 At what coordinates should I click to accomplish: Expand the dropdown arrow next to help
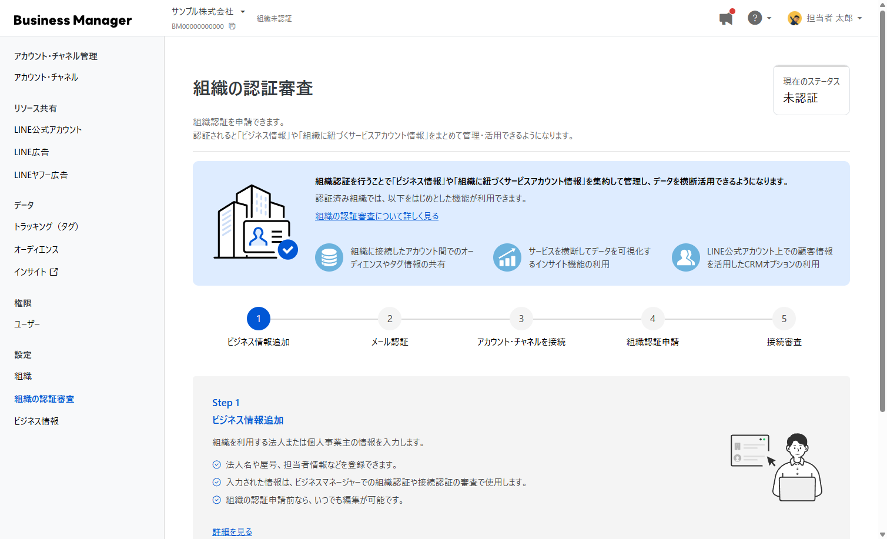[x=769, y=18]
